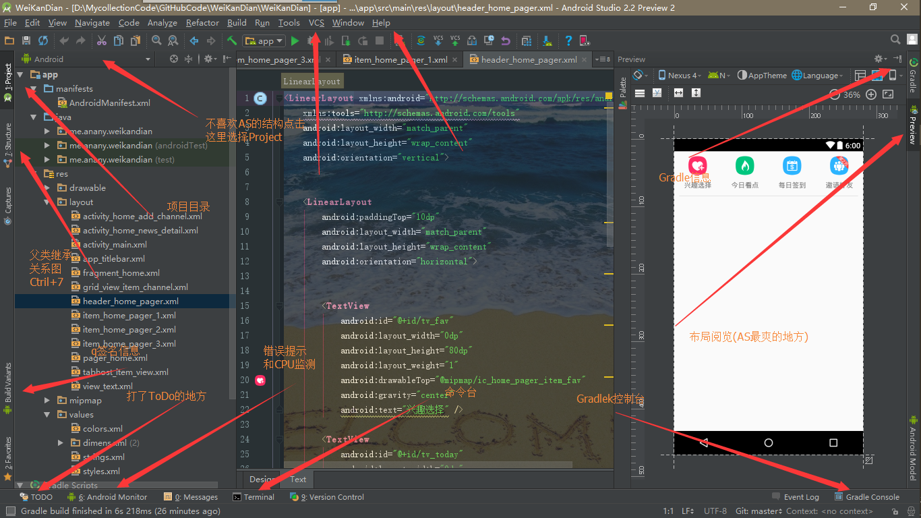Screen dimensions: 921x518
Task: Open the app run configuration dropdown
Action: point(265,41)
